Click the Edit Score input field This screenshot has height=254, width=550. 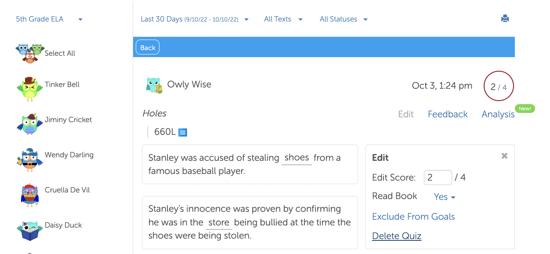(x=438, y=178)
